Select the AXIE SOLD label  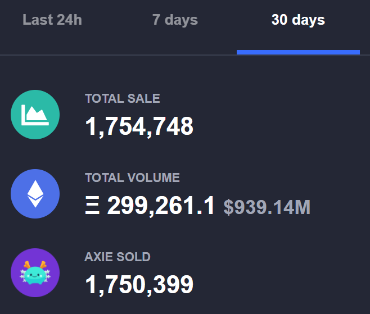tap(118, 257)
